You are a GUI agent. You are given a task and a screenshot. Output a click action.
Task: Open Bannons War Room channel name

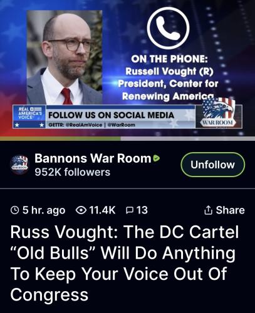click(x=93, y=158)
